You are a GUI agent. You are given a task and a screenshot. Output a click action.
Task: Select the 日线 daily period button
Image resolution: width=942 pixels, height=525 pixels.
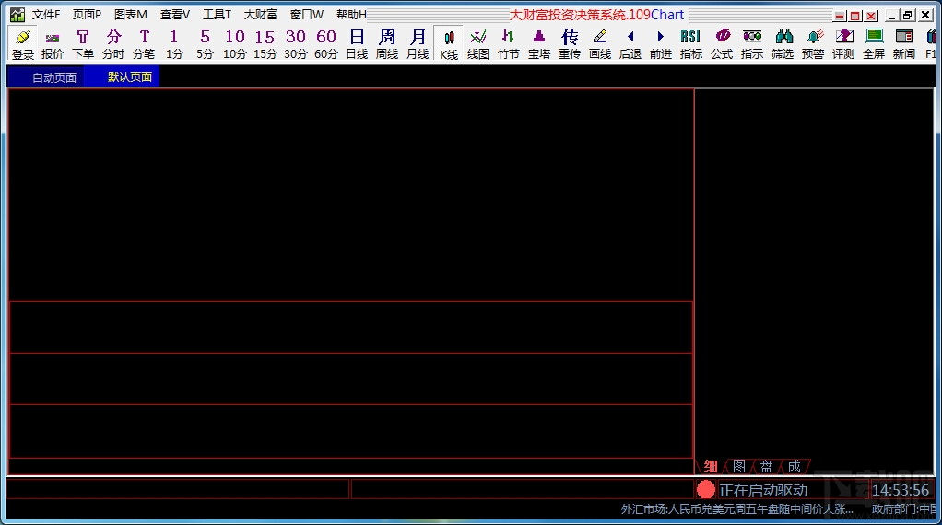[357, 44]
